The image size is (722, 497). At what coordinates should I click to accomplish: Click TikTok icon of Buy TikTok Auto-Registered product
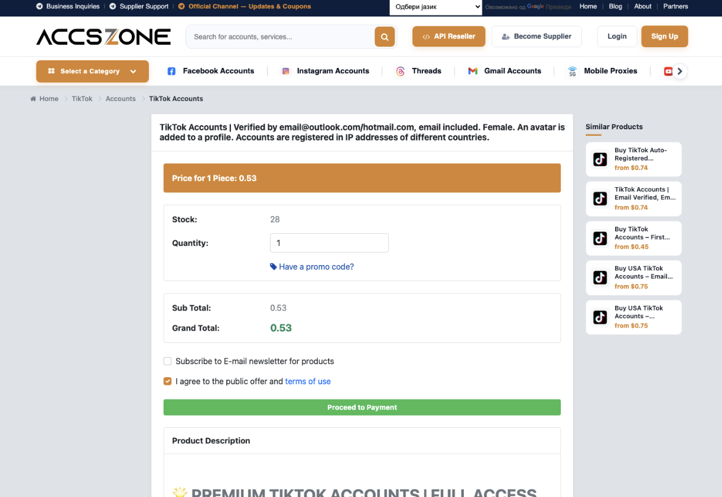[x=600, y=159]
